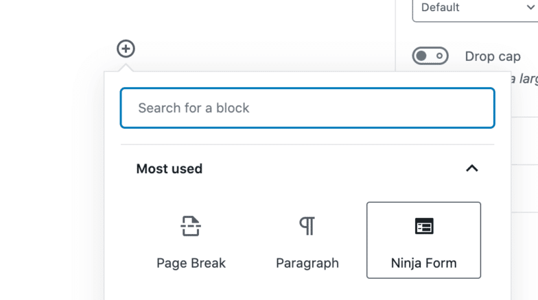Image resolution: width=538 pixels, height=300 pixels.
Task: Open the Default font size dropdown
Action: coord(475,8)
